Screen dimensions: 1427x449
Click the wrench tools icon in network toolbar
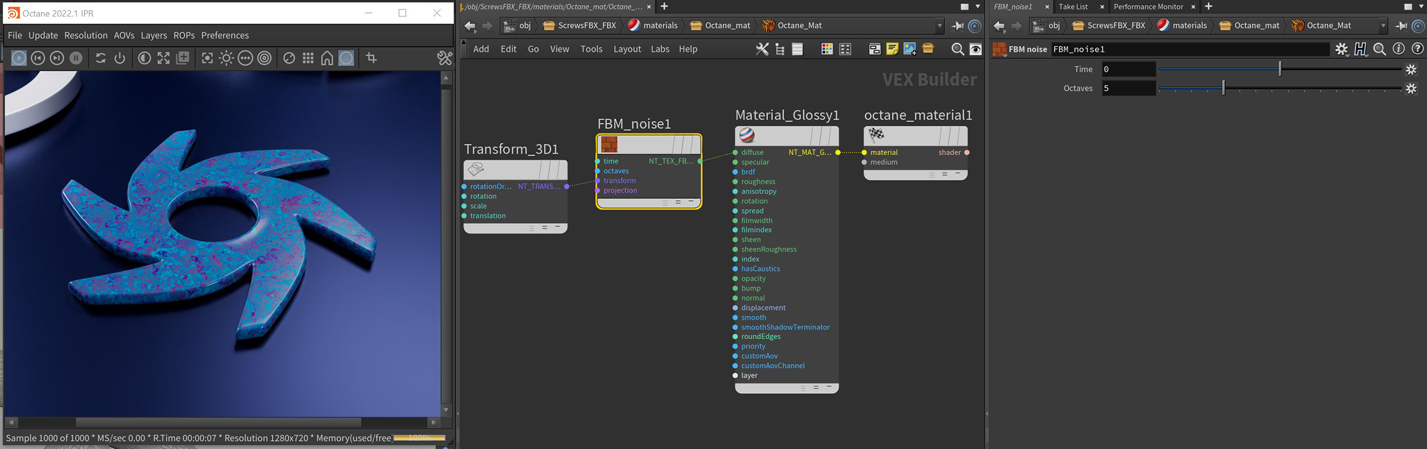point(761,49)
